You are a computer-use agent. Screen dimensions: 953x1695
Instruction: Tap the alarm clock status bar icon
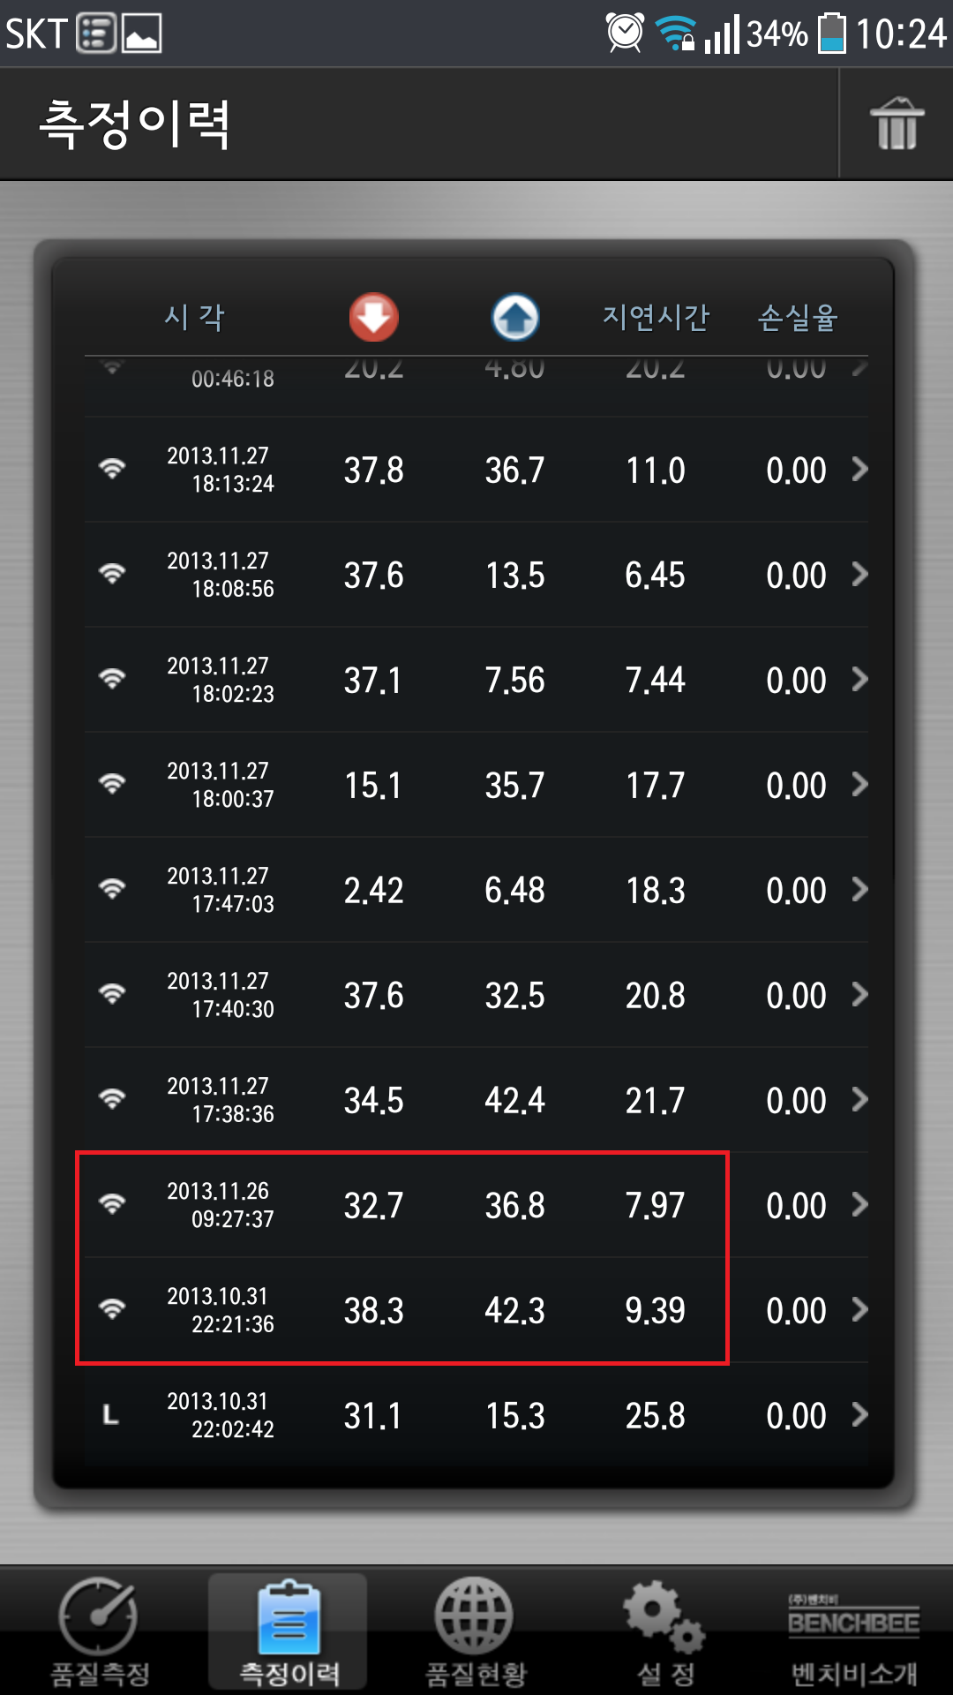(x=625, y=33)
